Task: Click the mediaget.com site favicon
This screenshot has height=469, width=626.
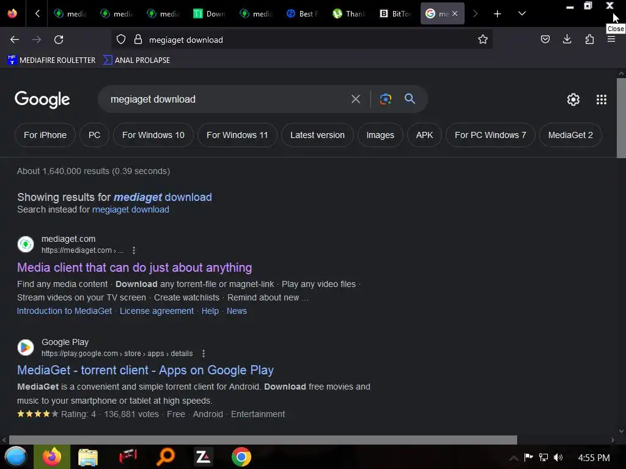Action: coord(26,244)
